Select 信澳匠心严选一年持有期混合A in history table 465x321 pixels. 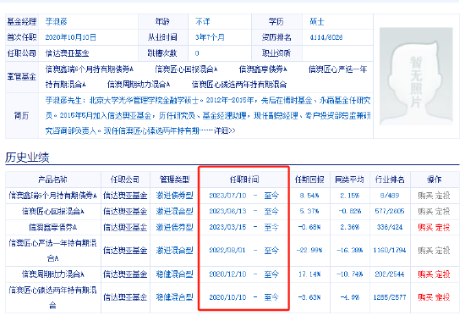click(x=52, y=251)
